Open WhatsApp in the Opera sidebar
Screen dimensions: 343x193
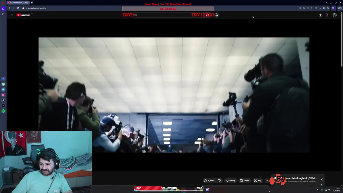(x=3, y=84)
